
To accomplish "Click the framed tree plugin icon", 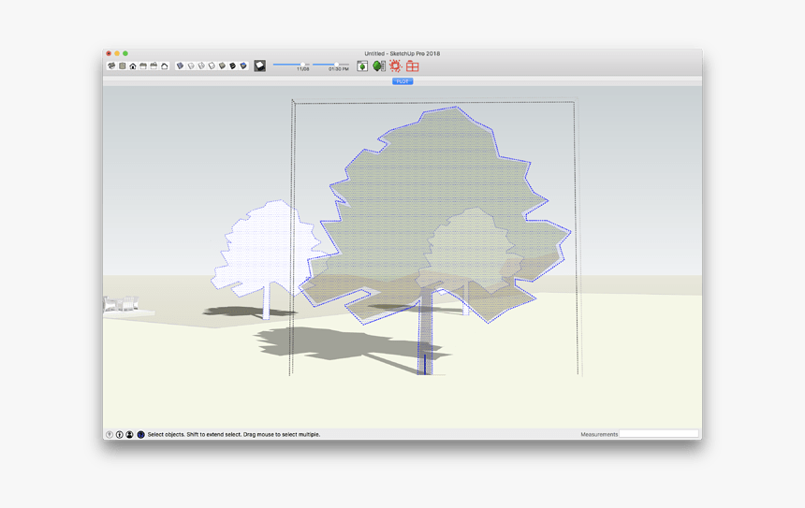I will coord(362,66).
